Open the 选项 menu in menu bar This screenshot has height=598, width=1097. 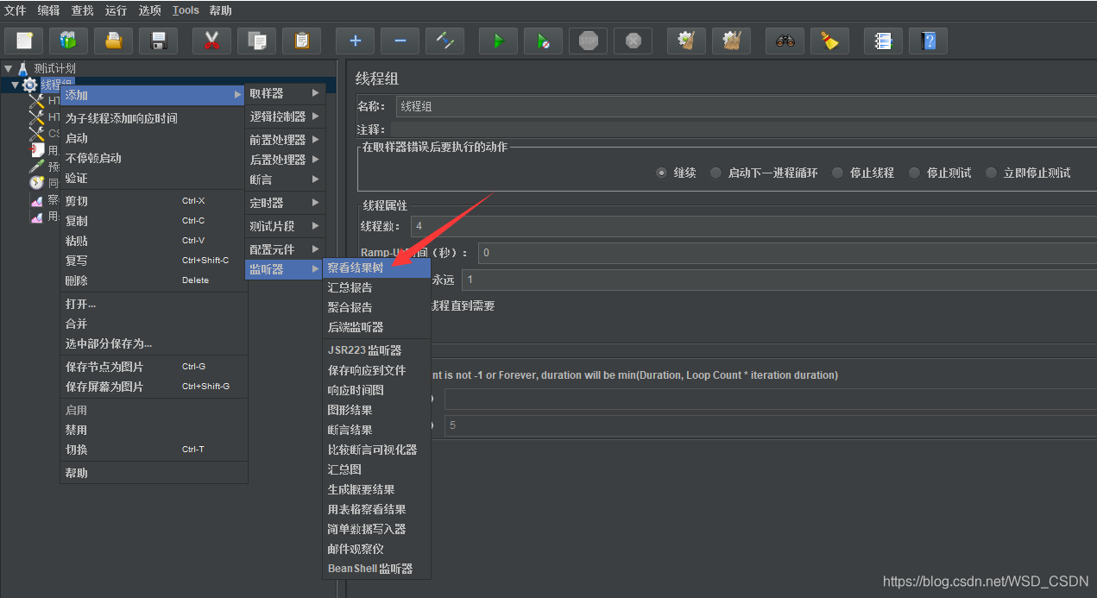tap(149, 10)
